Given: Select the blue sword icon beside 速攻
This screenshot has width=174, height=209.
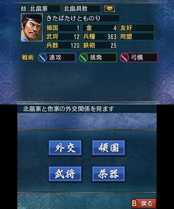Looking at the screenshot, I should 43,57.
